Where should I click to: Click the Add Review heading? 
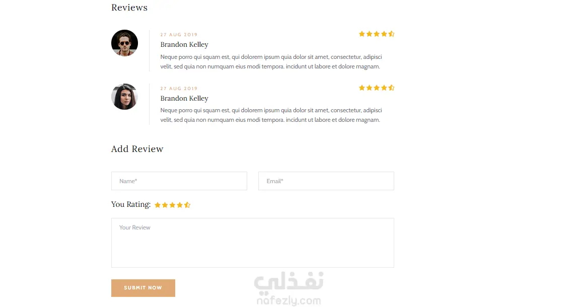[137, 149]
